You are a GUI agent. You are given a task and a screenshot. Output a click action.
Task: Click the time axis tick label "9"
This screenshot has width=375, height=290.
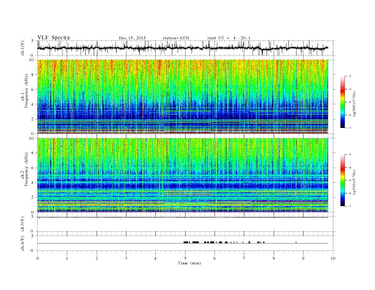coord(303,258)
